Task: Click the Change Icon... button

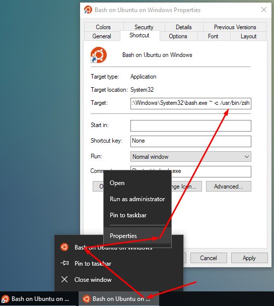Action: click(x=186, y=187)
